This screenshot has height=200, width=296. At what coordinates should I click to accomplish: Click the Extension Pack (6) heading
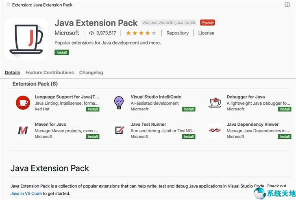pos(35,84)
